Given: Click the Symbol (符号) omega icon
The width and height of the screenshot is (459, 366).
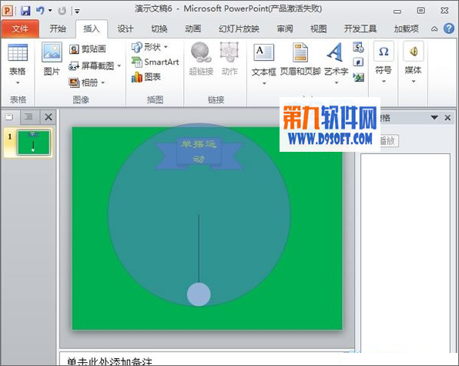Looking at the screenshot, I should 384,52.
